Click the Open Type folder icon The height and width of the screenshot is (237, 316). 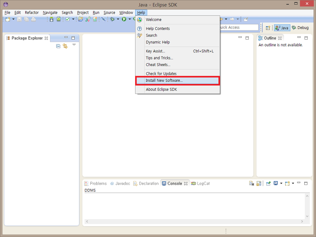click(x=80, y=19)
